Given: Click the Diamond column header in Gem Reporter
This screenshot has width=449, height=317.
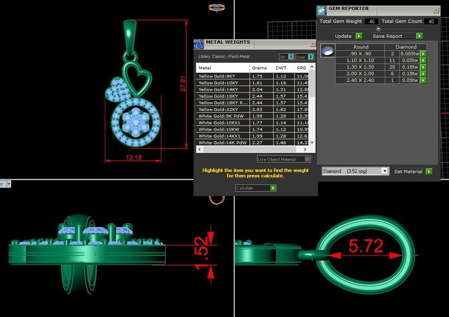Looking at the screenshot, I should tap(406, 47).
